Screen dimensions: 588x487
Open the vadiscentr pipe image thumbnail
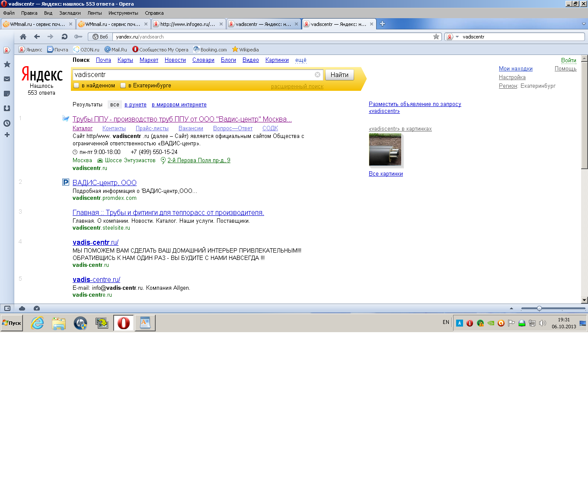(385, 150)
